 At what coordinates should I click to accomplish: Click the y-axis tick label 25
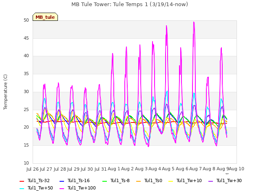[26, 110]
